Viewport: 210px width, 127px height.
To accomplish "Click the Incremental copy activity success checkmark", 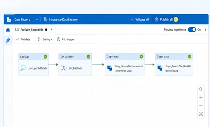I will 141,57.
